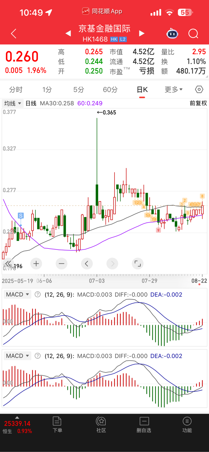This screenshot has height=452, width=209.
Task: Tap the zoom-in plus chart button
Action: click(36, 264)
